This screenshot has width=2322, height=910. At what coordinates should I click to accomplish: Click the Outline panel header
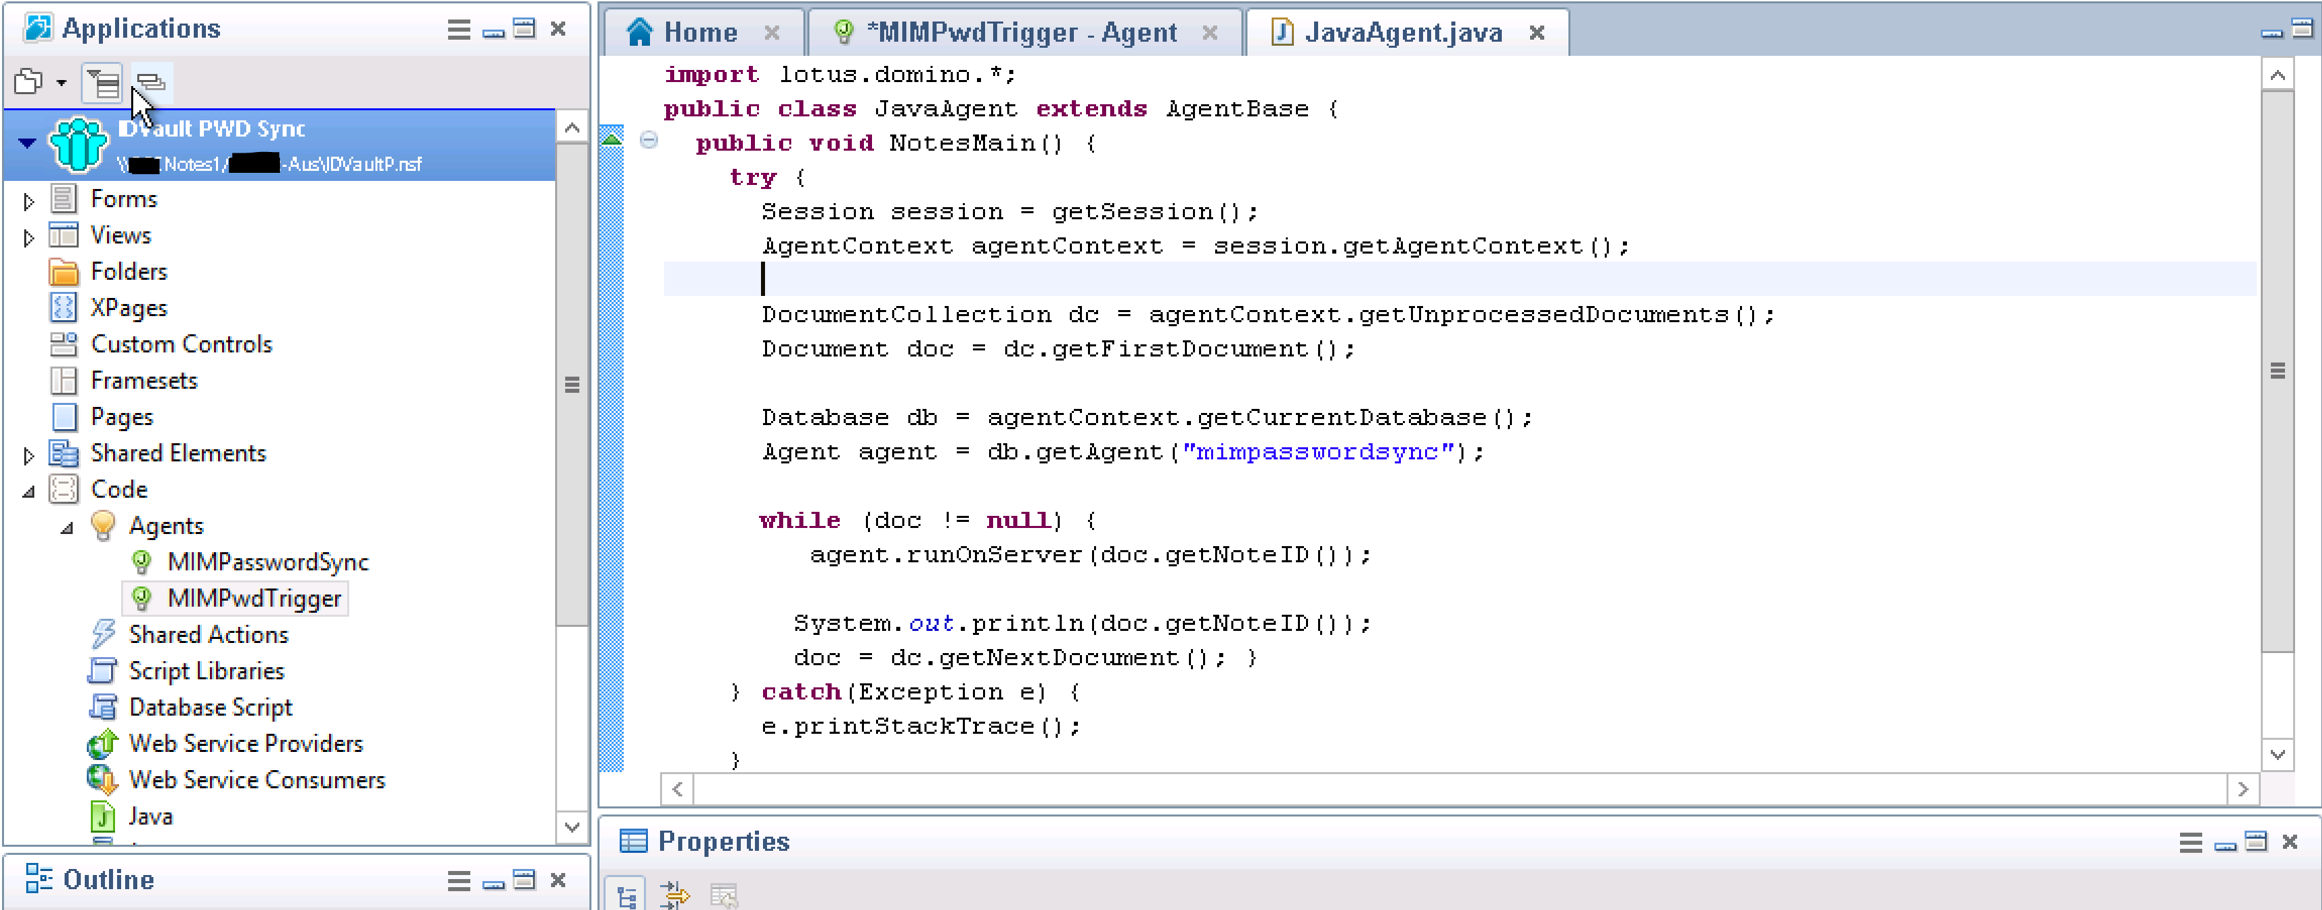coord(109,880)
